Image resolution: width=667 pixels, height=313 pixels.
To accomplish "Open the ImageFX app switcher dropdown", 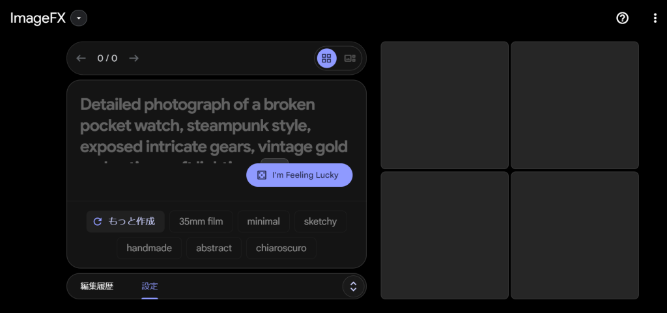I will (79, 18).
